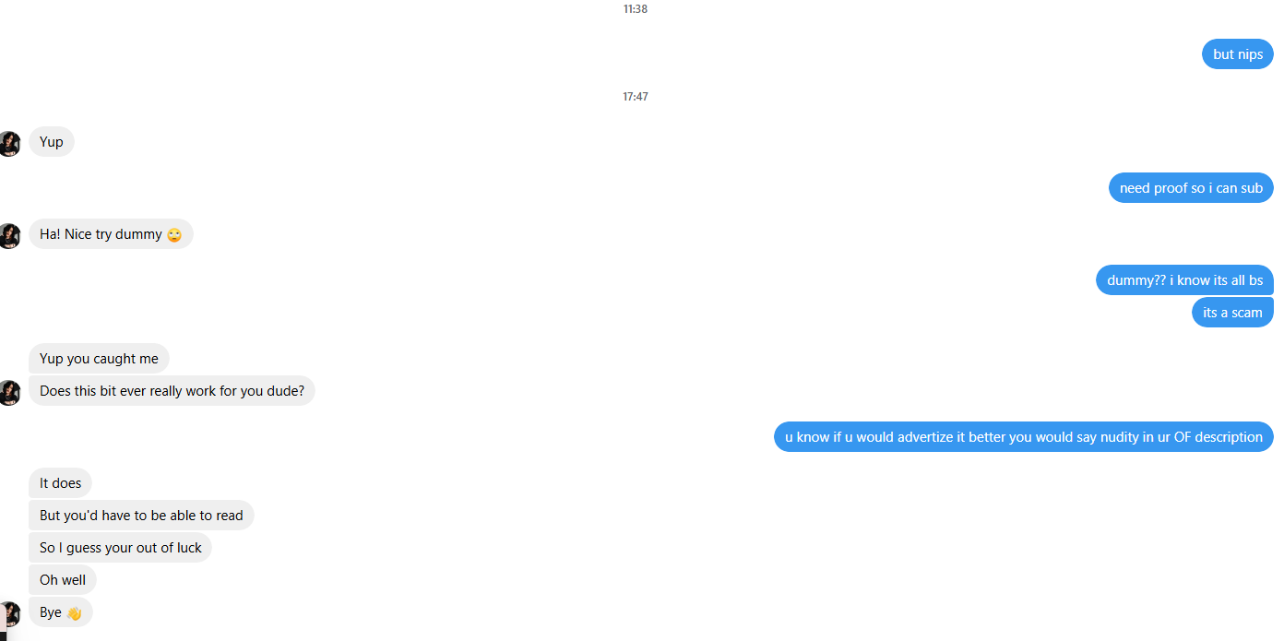The height and width of the screenshot is (641, 1284).
Task: Select the long message about OF description
Action: click(1024, 437)
